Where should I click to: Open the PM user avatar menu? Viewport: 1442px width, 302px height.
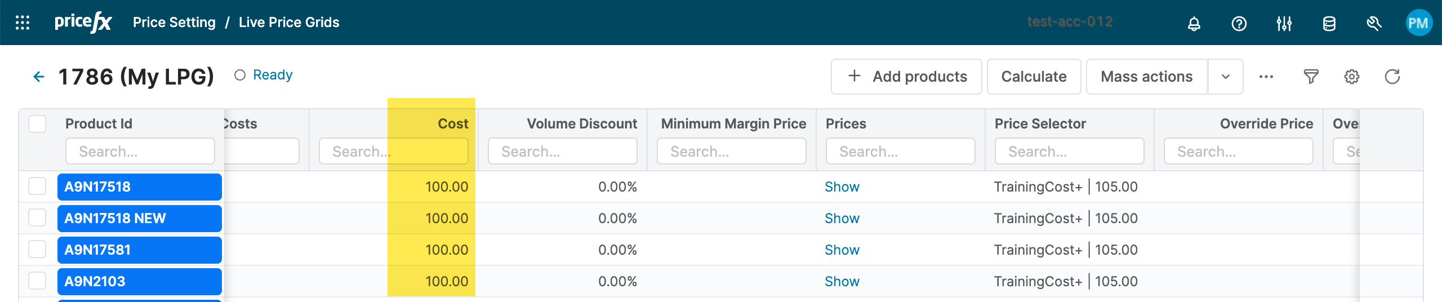pyautogui.click(x=1418, y=23)
